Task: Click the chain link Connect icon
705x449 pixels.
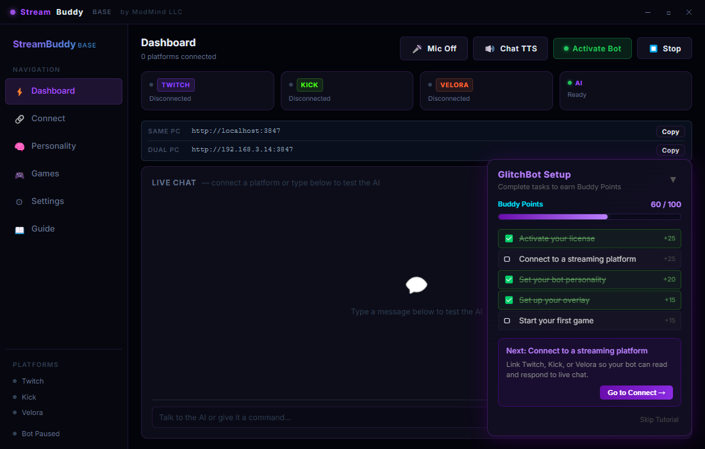Action: (x=19, y=119)
